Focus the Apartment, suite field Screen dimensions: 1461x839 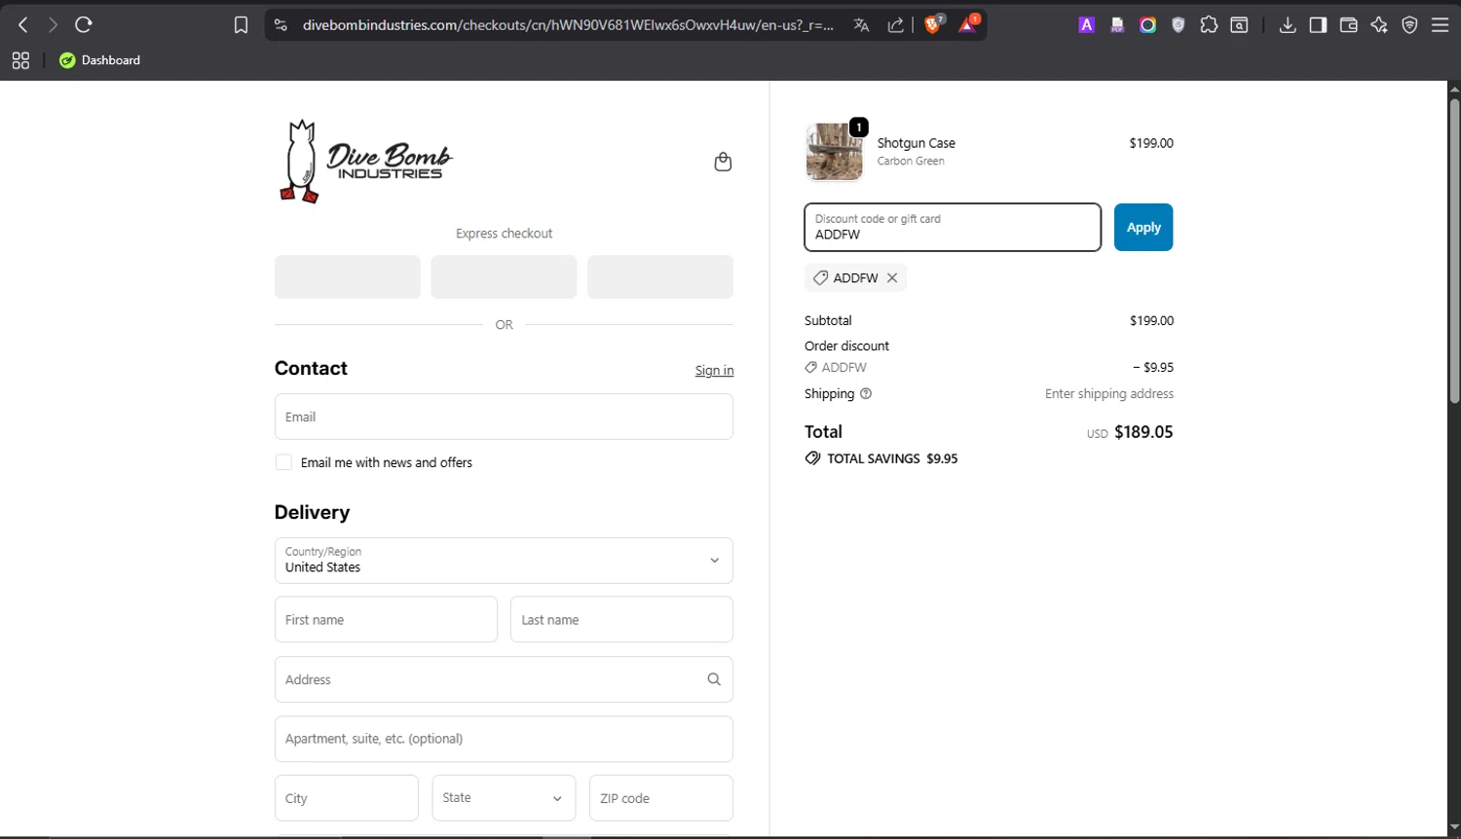pyautogui.click(x=504, y=739)
